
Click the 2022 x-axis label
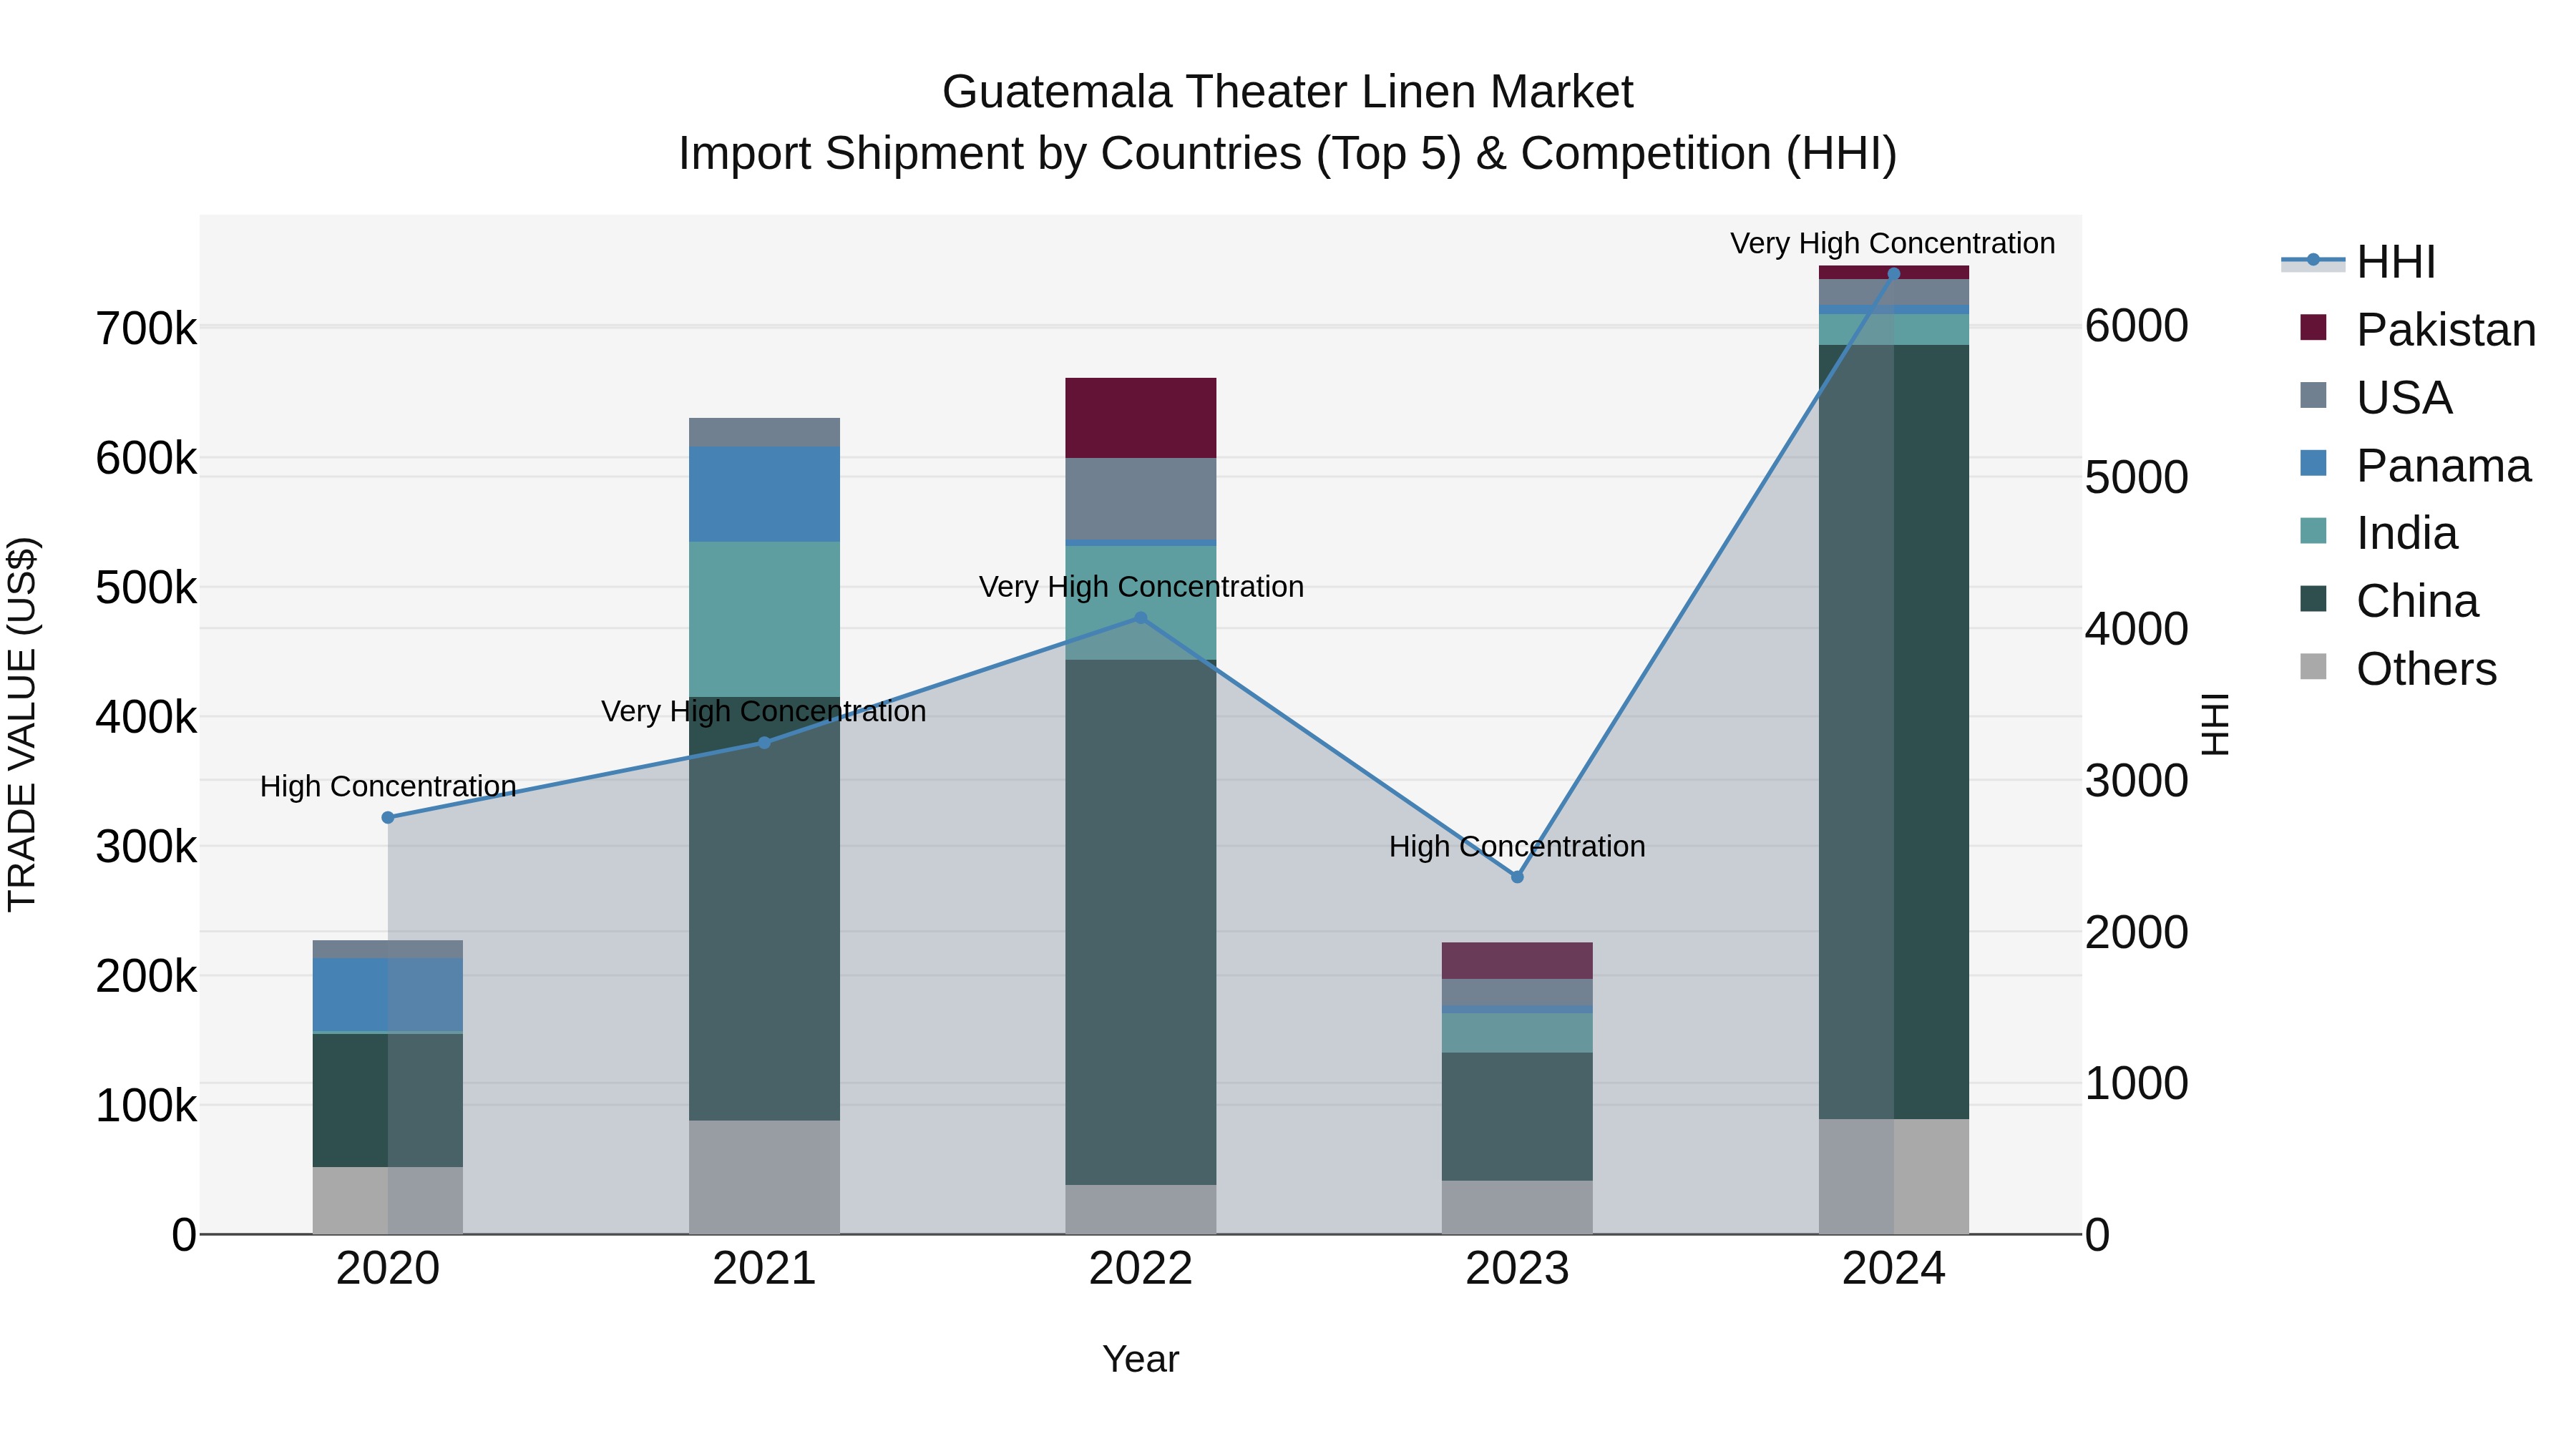(1141, 1269)
